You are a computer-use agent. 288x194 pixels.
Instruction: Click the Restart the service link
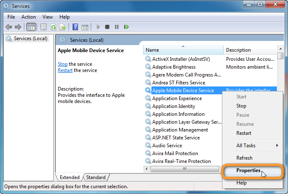[65, 70]
